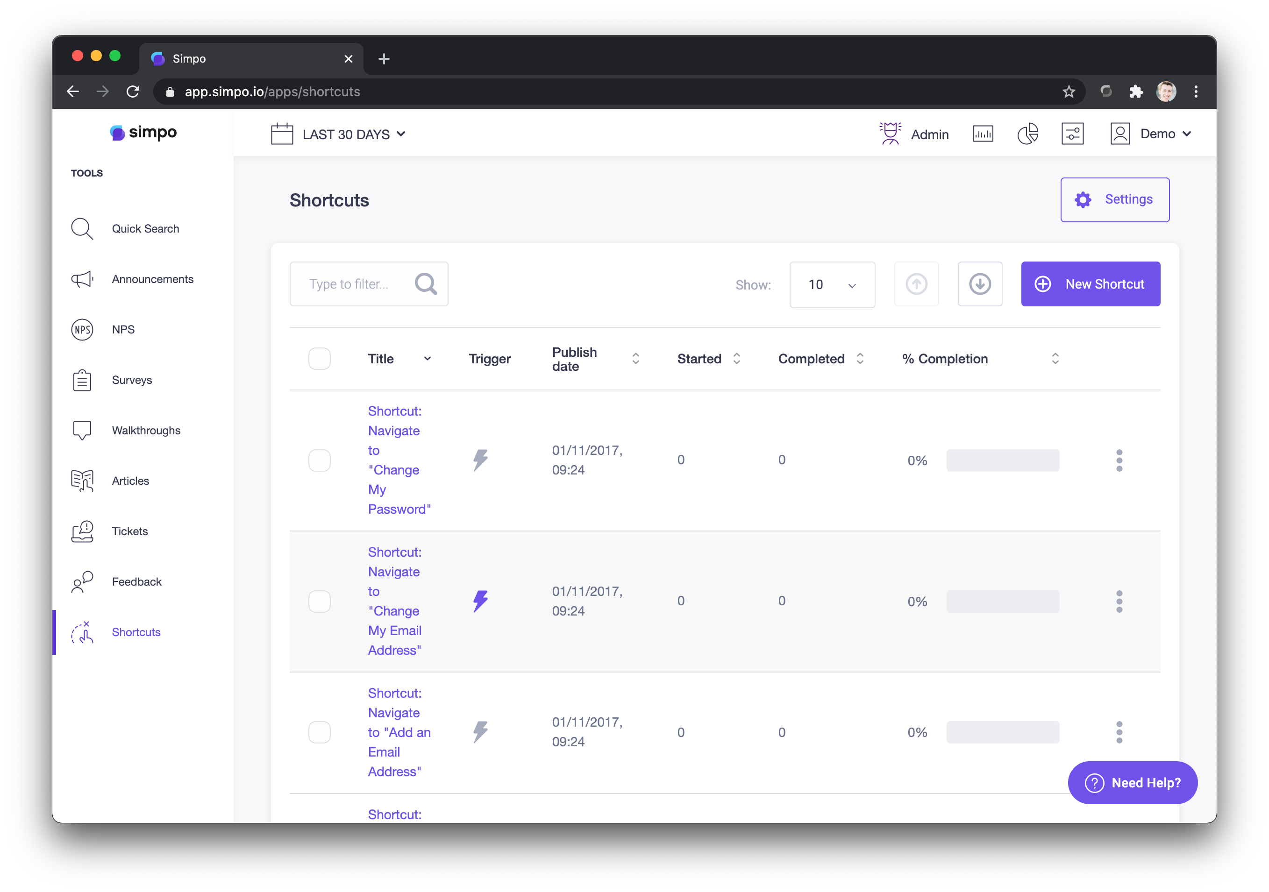Open the pie chart reports icon
Screen dimensions: 1269x892
[1027, 134]
